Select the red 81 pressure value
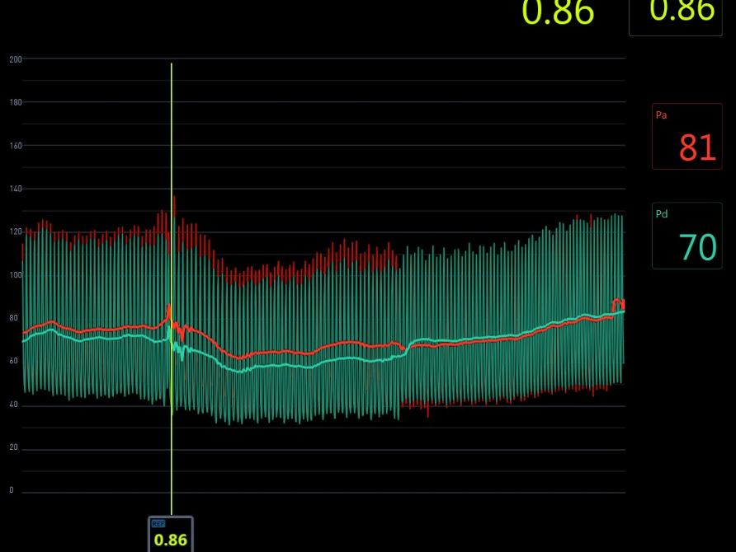The height and width of the screenshot is (552, 736). [697, 147]
